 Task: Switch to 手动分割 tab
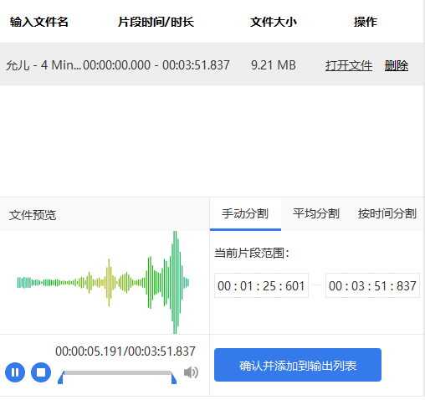click(x=245, y=214)
